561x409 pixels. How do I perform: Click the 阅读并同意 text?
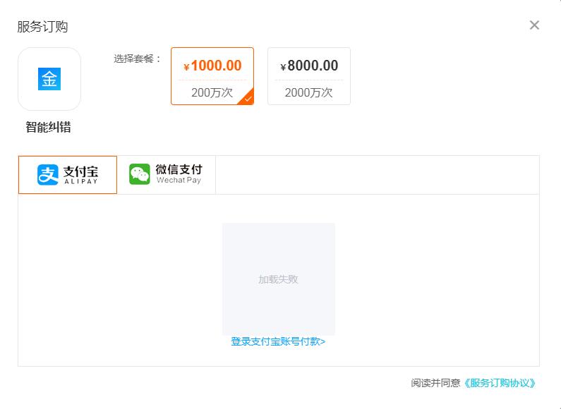tap(435, 383)
